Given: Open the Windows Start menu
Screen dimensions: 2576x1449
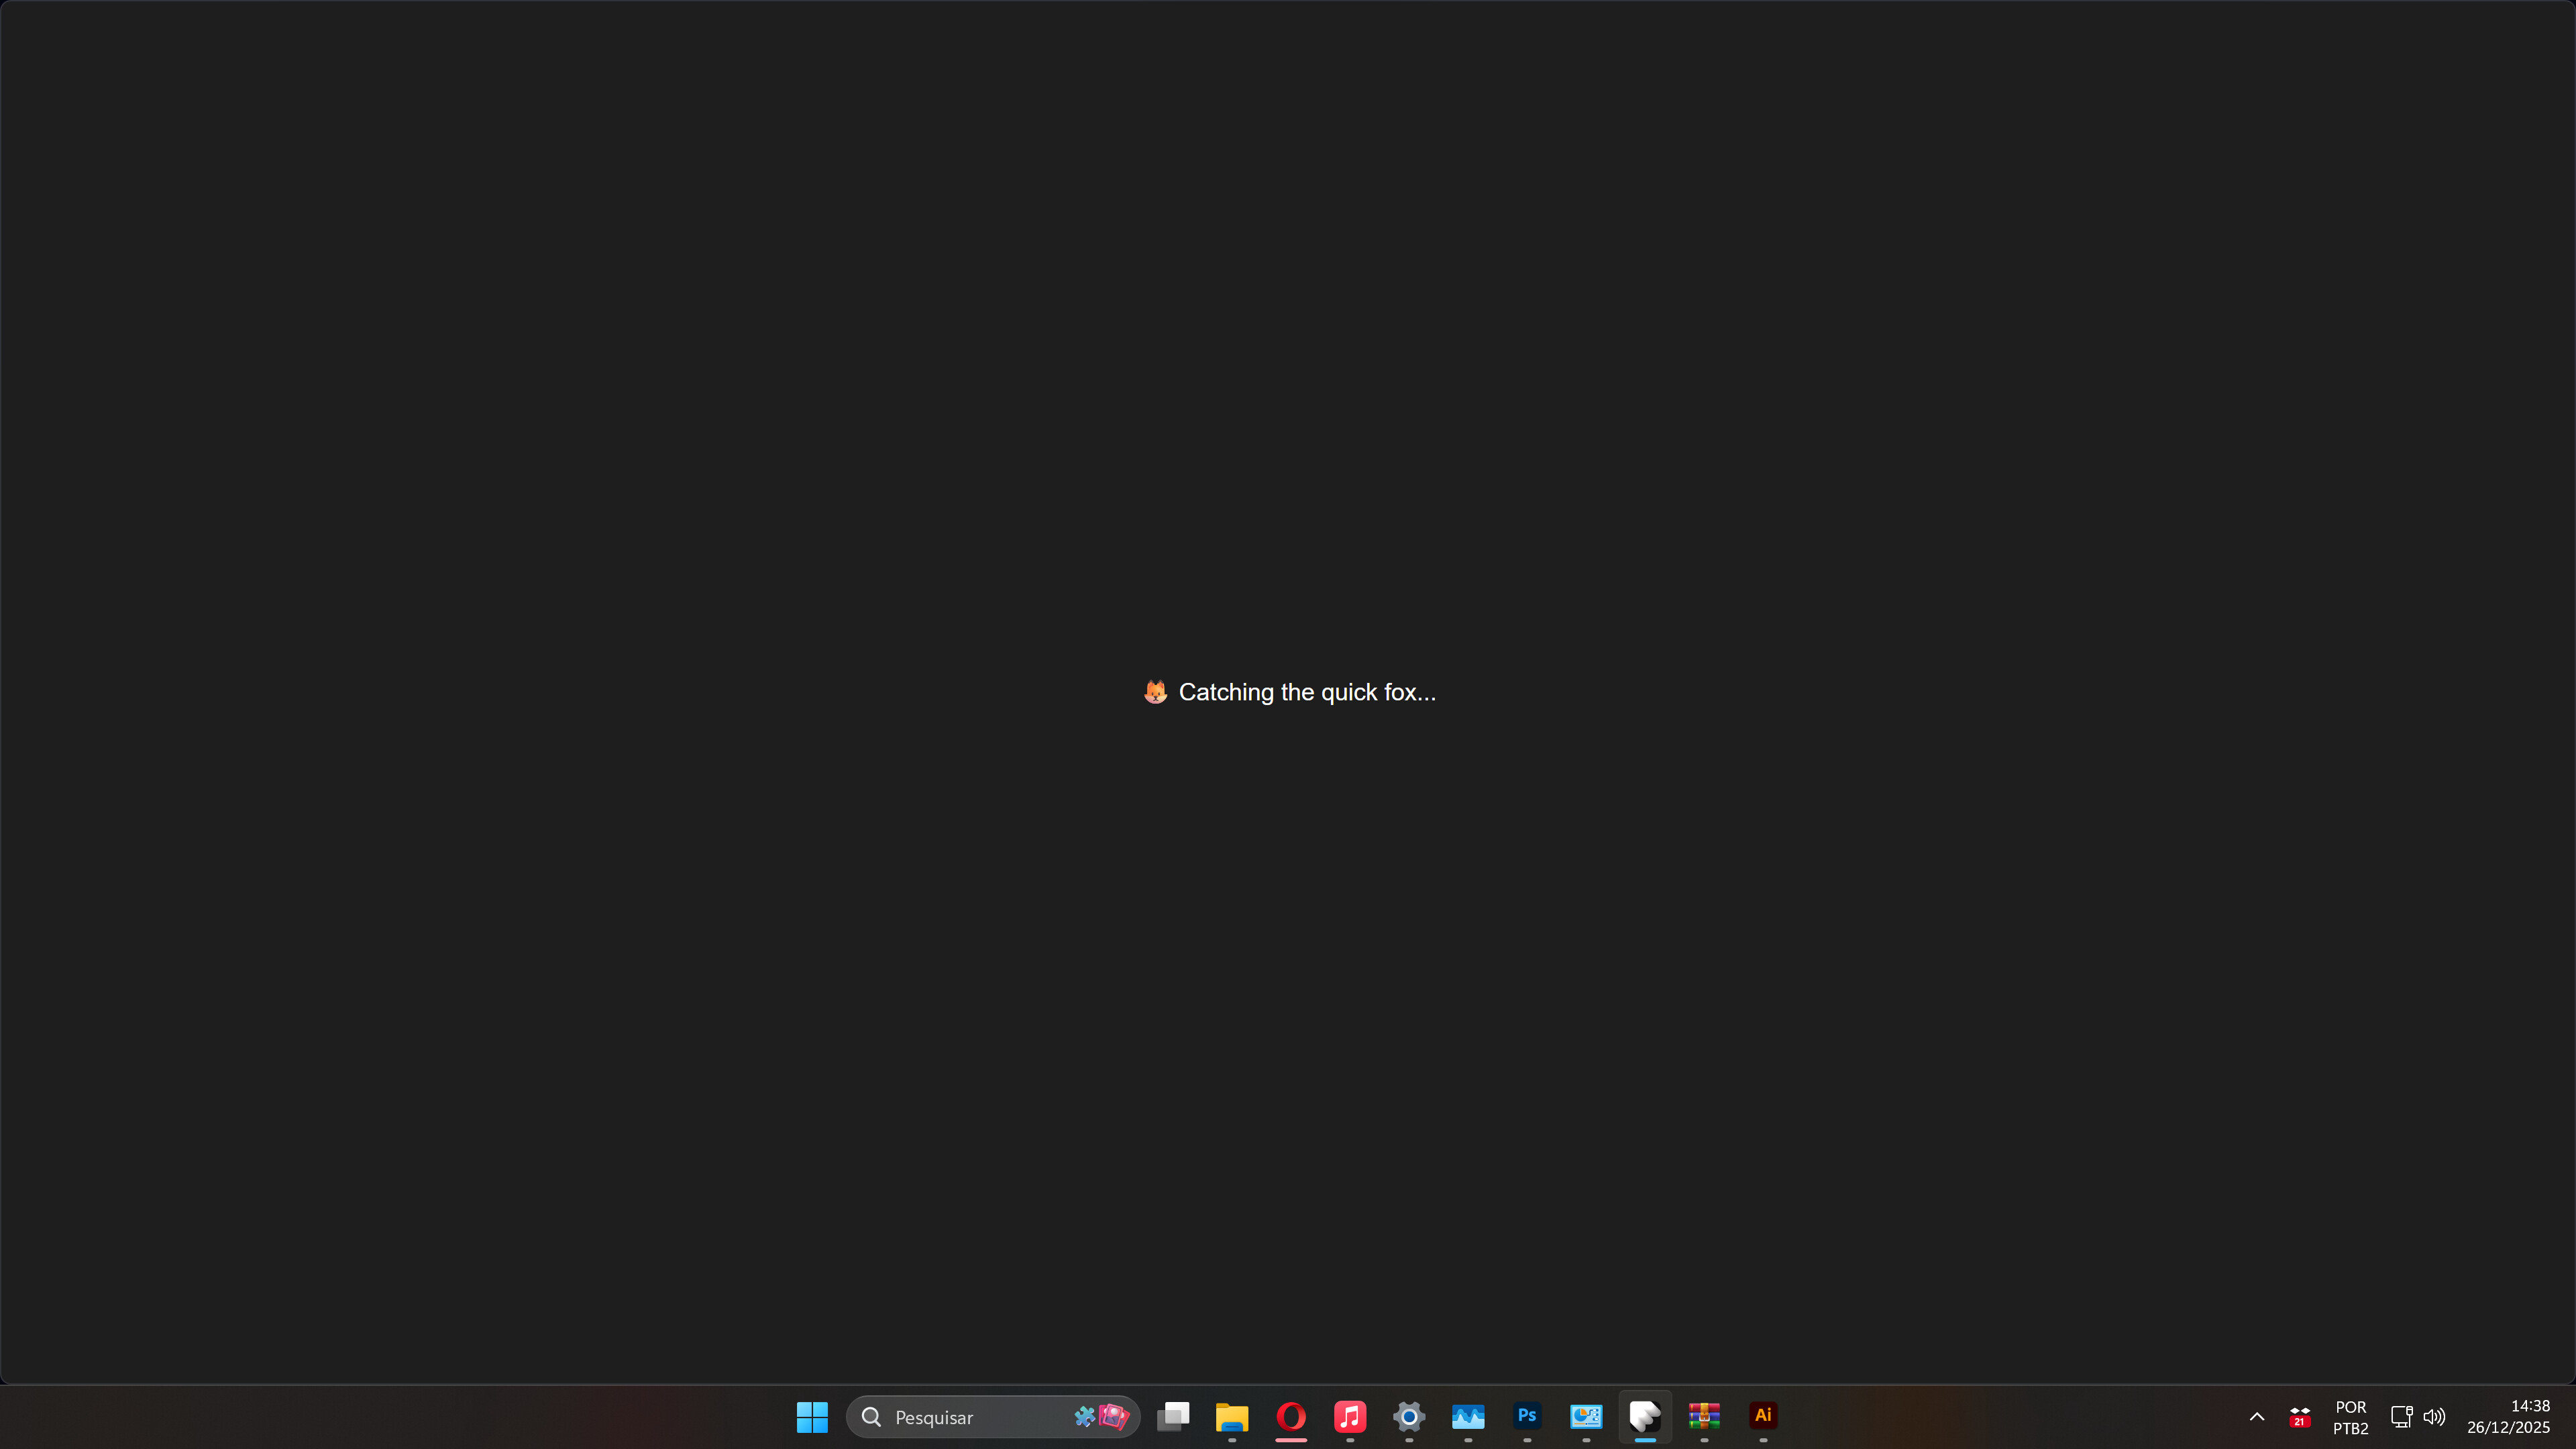Looking at the screenshot, I should [812, 1416].
